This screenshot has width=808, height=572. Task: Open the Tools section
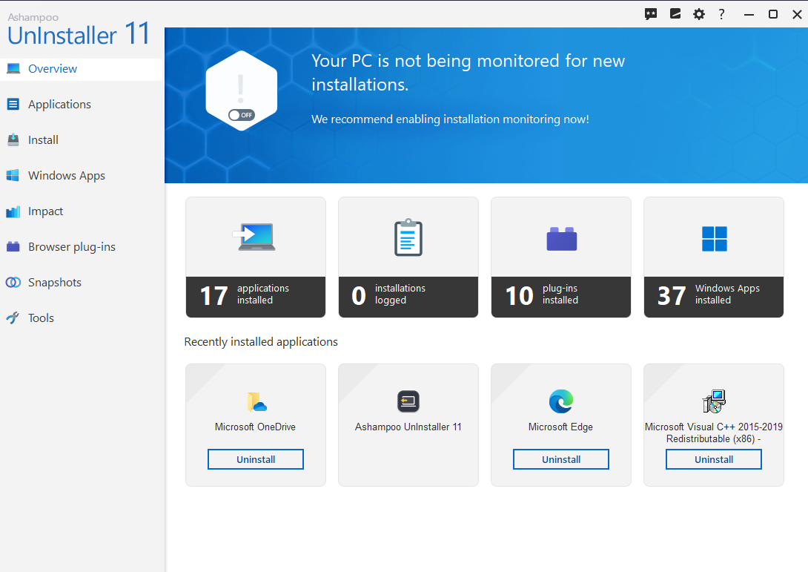[x=41, y=318]
